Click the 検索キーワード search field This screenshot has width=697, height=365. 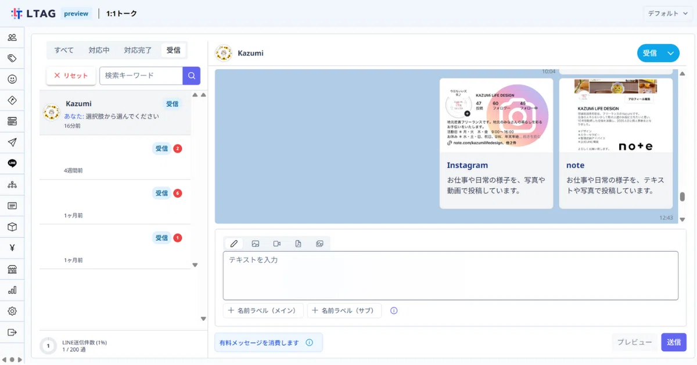pyautogui.click(x=141, y=76)
